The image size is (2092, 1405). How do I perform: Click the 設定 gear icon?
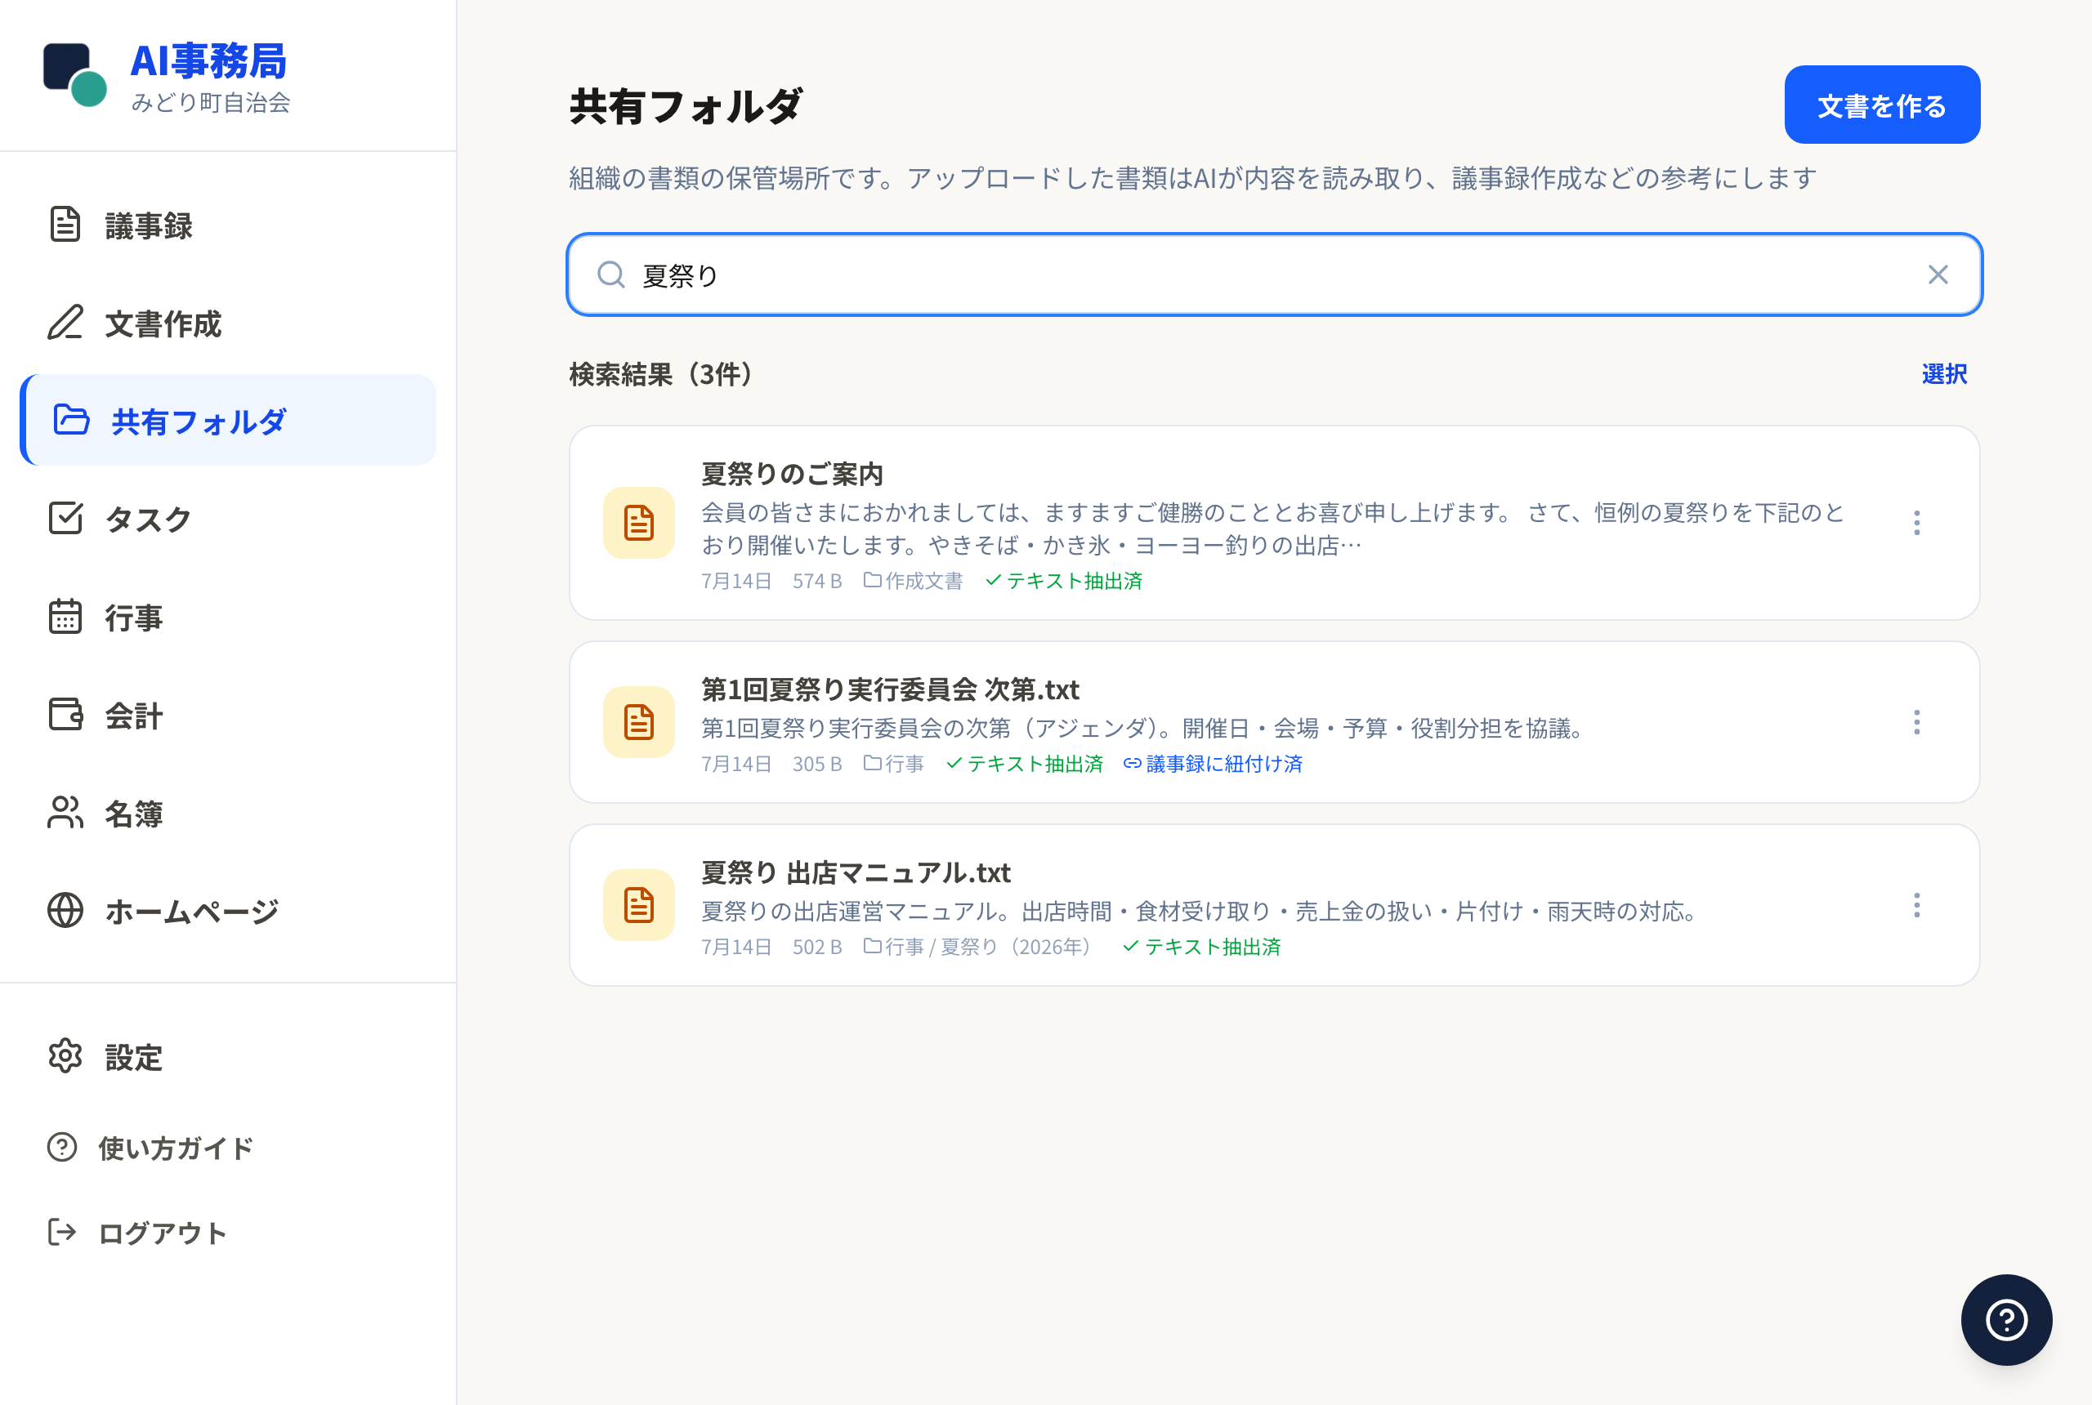point(65,1056)
